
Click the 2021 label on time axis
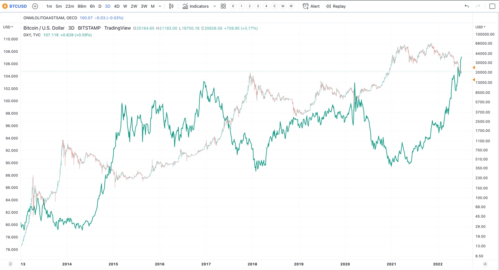391,264
